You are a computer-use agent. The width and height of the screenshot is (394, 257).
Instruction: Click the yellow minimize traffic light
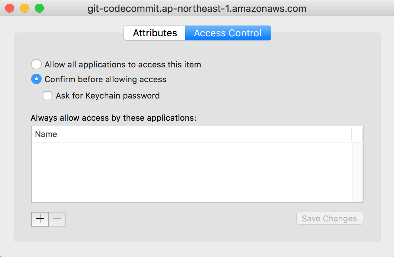pos(24,8)
